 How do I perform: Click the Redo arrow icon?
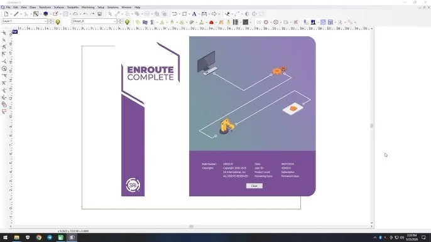92,14
